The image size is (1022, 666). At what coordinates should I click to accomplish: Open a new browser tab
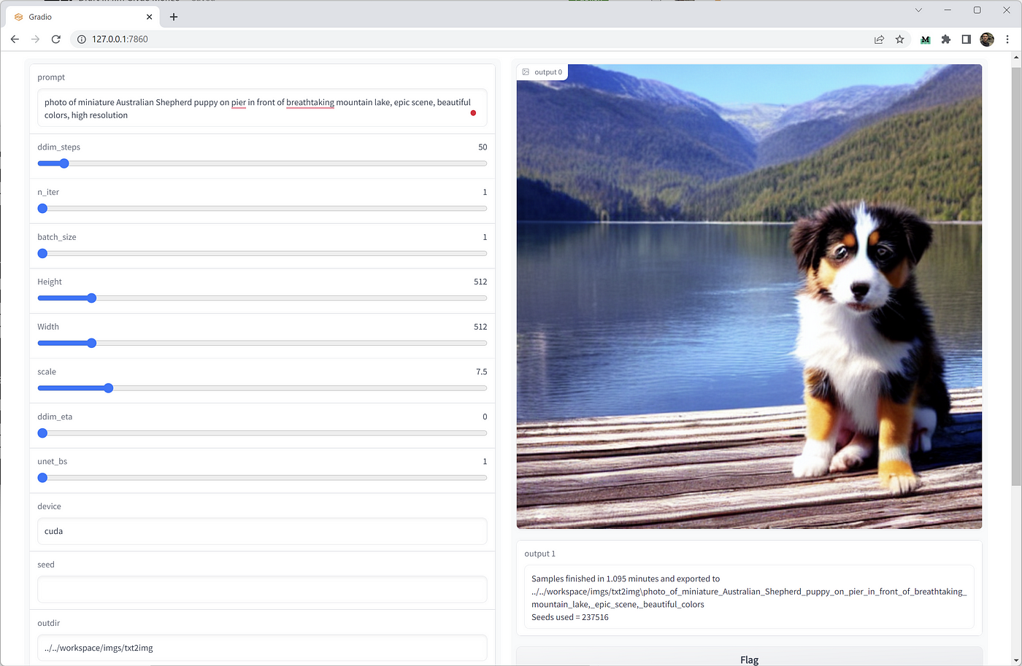click(174, 17)
